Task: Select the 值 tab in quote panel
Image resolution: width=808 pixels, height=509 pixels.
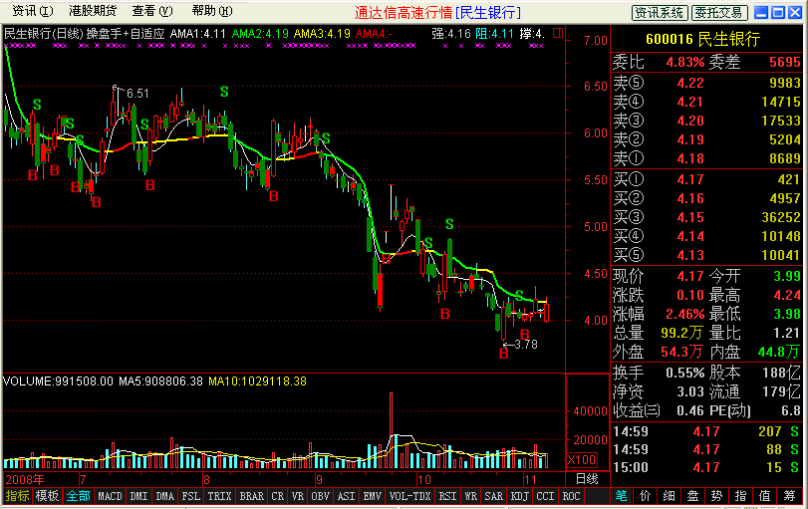Action: point(765,496)
